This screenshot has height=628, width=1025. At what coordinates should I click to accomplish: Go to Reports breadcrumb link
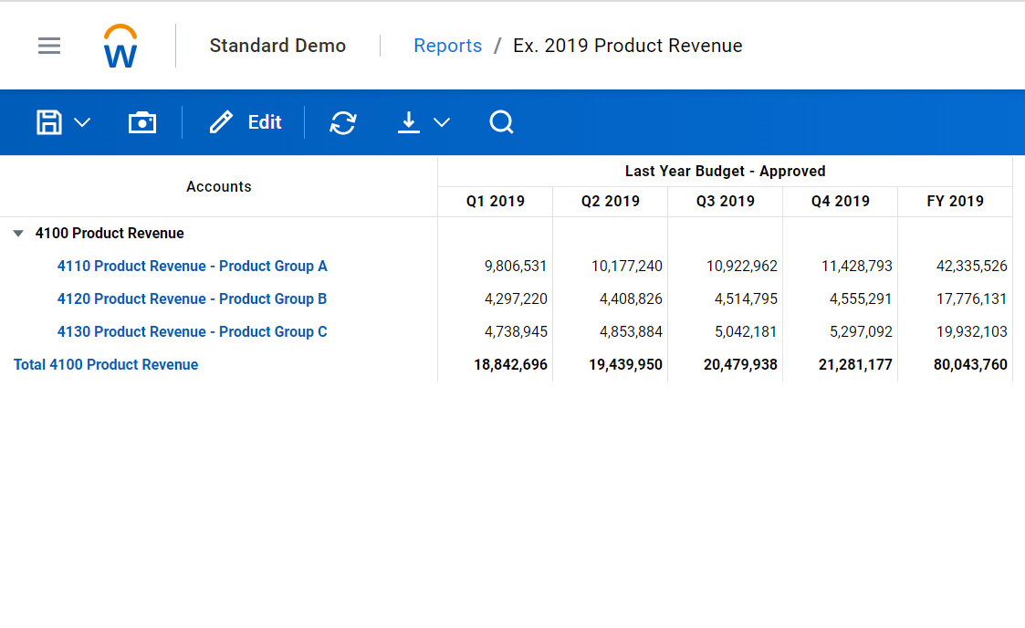(447, 46)
